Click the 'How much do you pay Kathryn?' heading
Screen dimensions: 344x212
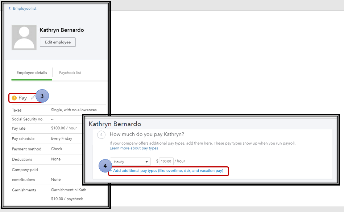pos(147,134)
